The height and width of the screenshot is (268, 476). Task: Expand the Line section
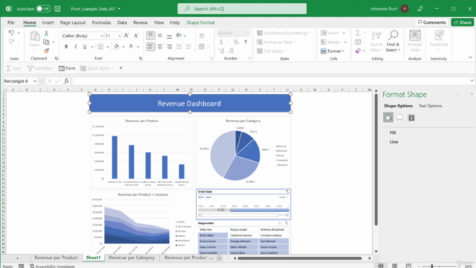pyautogui.click(x=393, y=142)
